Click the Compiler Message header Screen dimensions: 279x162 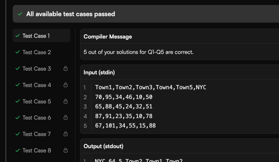point(108,37)
